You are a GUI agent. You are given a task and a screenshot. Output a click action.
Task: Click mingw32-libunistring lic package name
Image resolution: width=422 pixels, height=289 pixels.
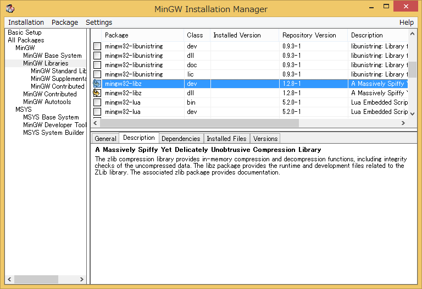point(134,74)
